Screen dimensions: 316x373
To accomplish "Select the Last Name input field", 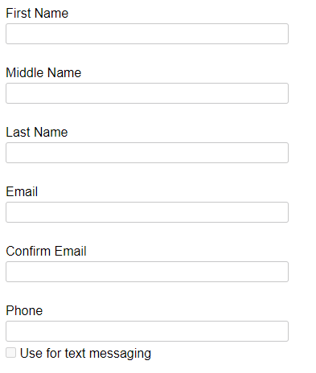I will 147,153.
